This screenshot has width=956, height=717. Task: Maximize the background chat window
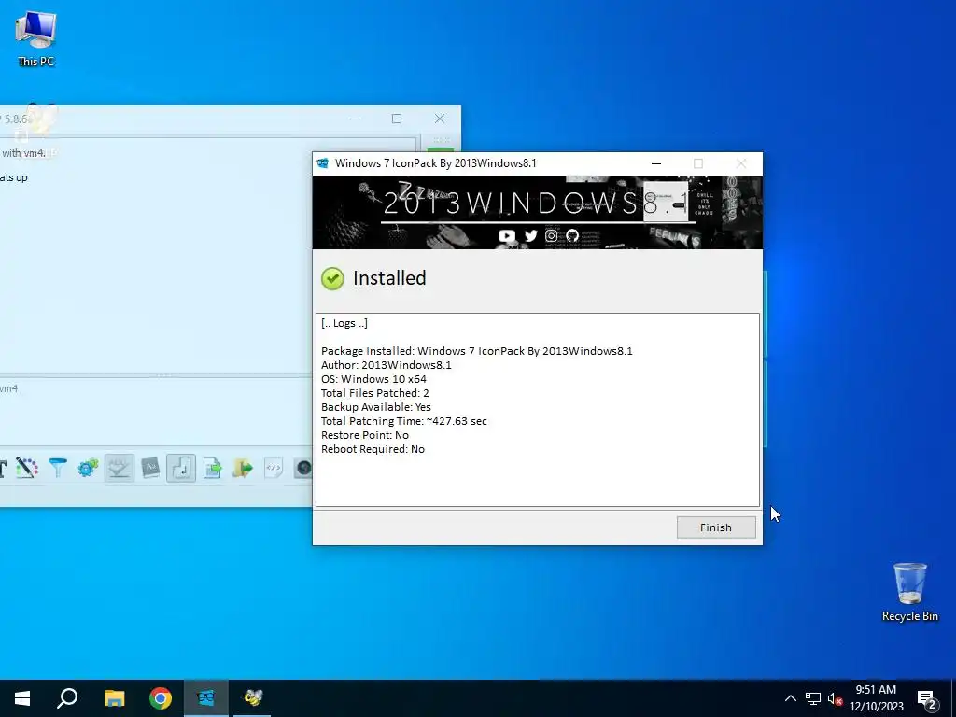coord(397,119)
